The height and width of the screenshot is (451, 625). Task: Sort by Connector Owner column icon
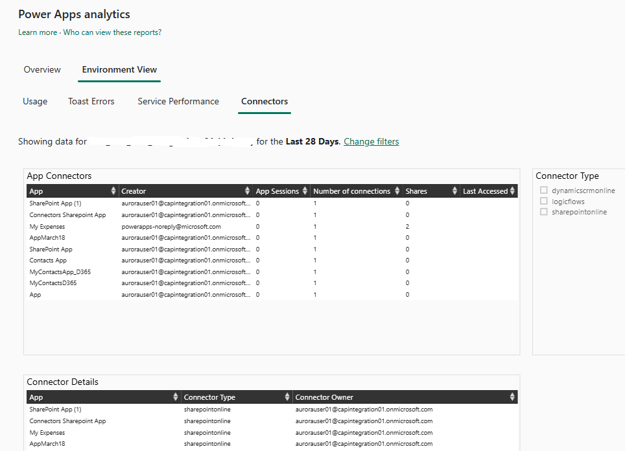(x=512, y=397)
